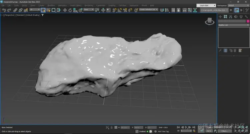The image size is (250, 134).
Task: Toggle the Layer Explorer icon
Action: click(178, 10)
